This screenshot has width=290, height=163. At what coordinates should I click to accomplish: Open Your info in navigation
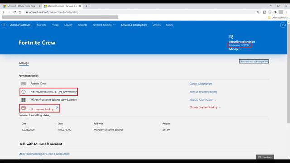click(x=41, y=25)
